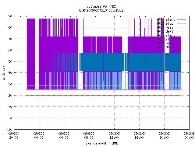This screenshot has height=146, width=195.
Task: Click the 'NPD2 stop' legend label
Action: tap(165, 23)
